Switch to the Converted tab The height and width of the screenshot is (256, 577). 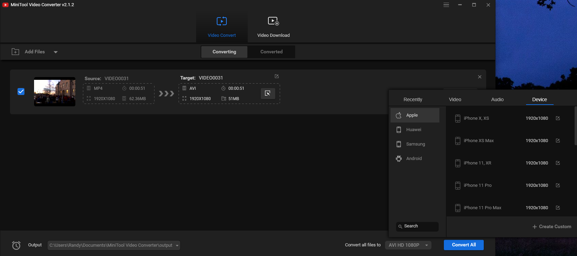pos(271,52)
